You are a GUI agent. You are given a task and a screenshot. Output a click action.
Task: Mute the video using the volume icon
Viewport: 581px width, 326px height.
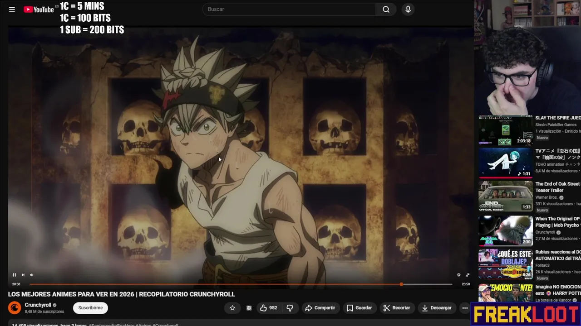coord(31,275)
